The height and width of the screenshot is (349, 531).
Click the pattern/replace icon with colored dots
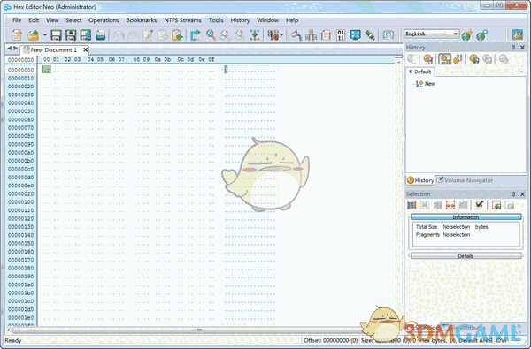[255, 34]
